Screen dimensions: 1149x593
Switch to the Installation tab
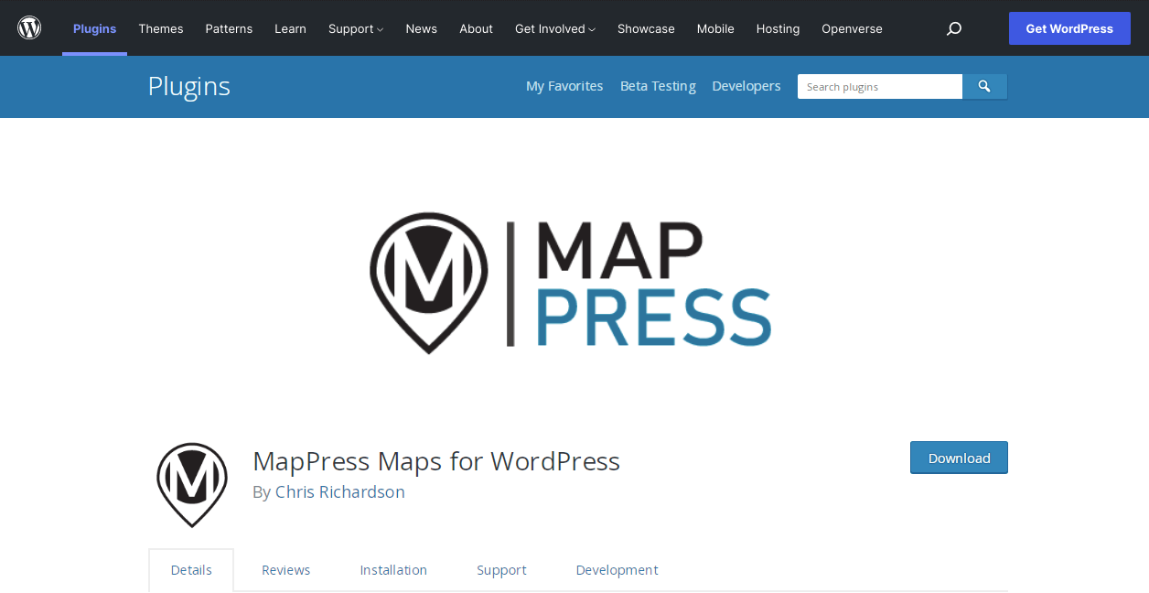pos(393,569)
